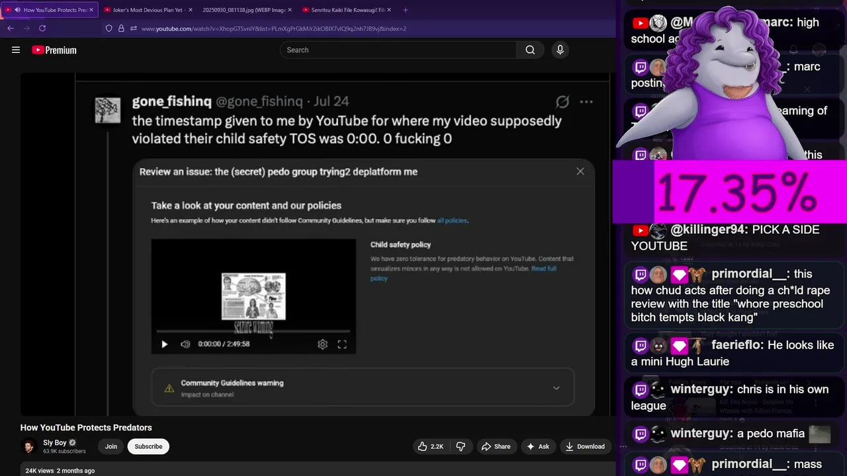This screenshot has width=847, height=476.
Task: Click the flagged video thumbnail image
Action: (x=253, y=296)
